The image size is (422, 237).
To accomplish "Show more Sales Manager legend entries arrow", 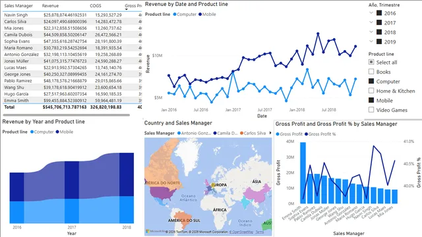I will click(270, 133).
